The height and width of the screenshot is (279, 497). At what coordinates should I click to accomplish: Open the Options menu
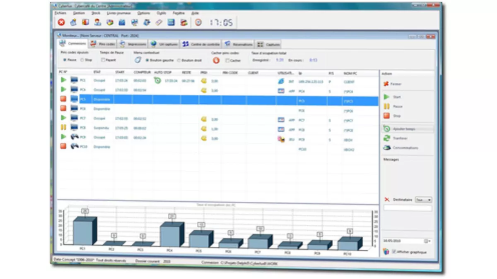point(143,13)
